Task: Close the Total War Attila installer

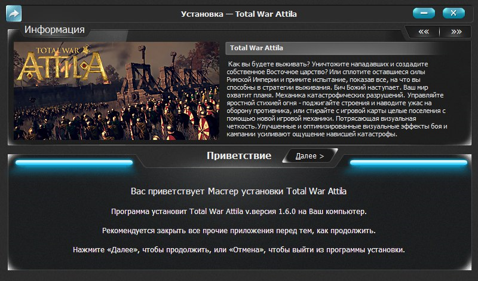Action: 454,13
